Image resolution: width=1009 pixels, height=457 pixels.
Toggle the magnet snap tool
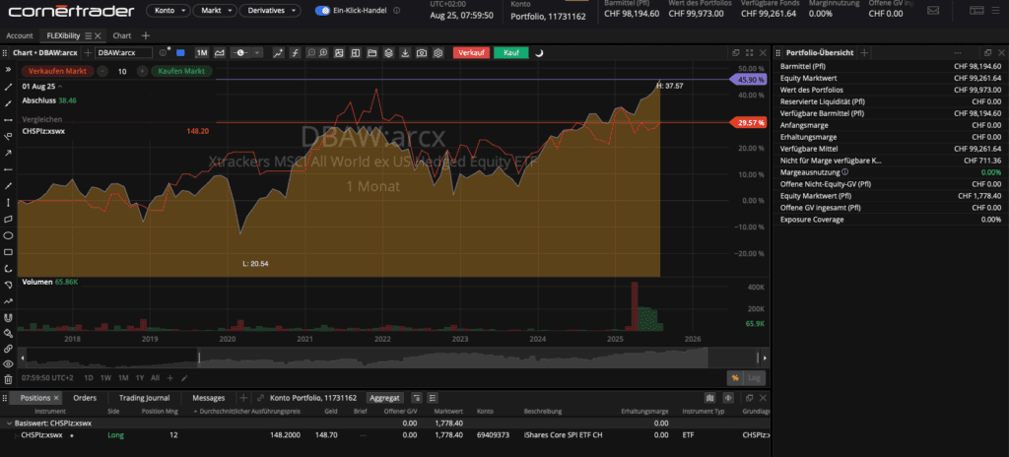[x=8, y=318]
